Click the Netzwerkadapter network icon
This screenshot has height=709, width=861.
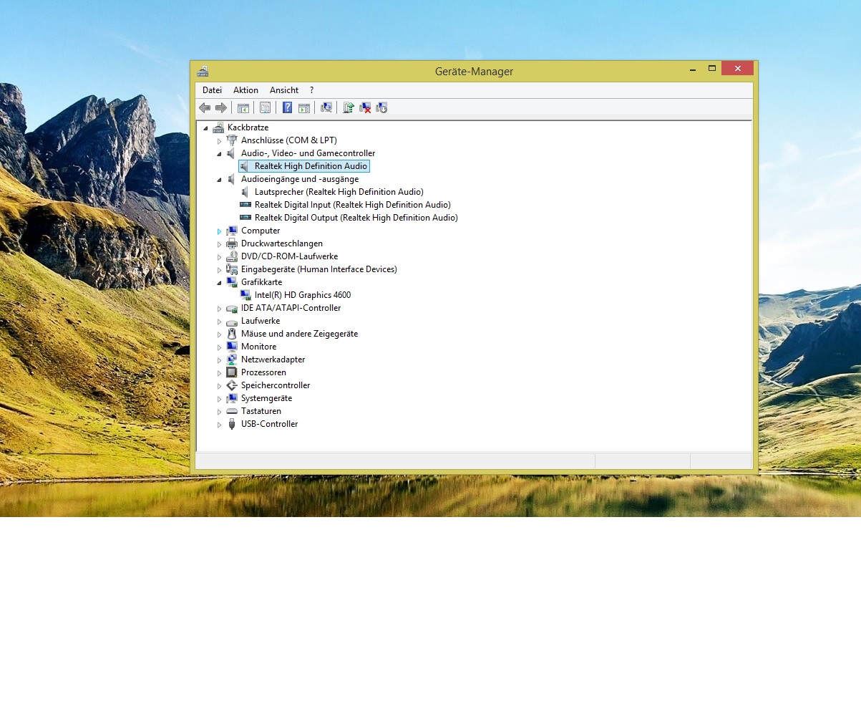232,360
